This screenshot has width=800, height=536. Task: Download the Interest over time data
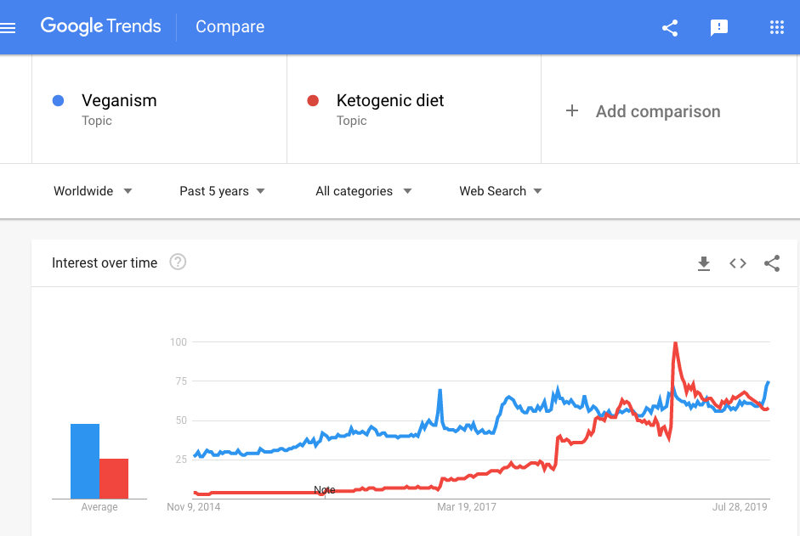pos(704,263)
